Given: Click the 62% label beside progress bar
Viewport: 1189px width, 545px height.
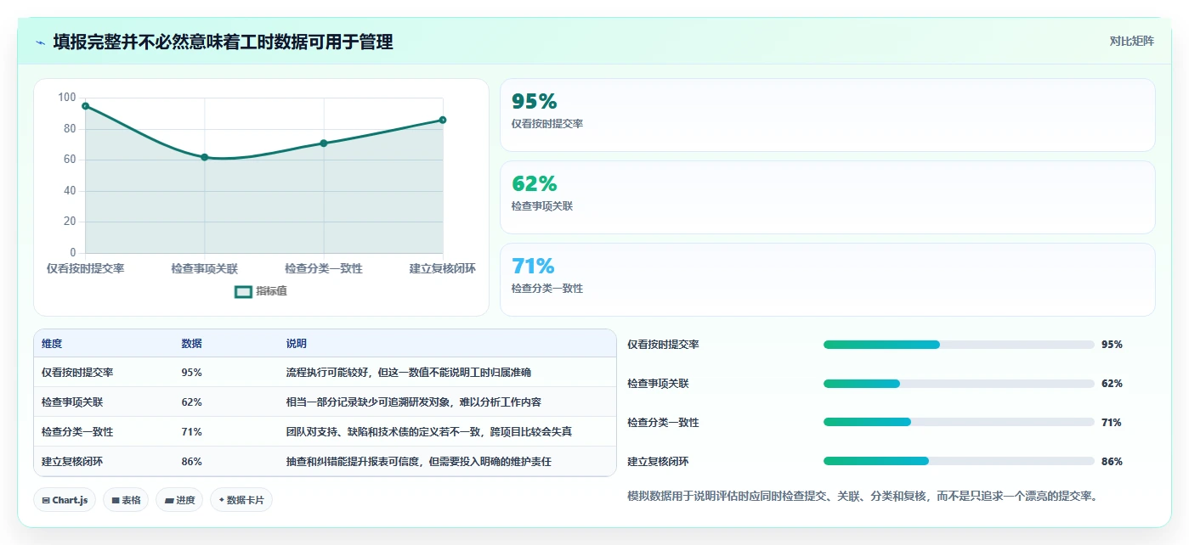Looking at the screenshot, I should (1112, 384).
